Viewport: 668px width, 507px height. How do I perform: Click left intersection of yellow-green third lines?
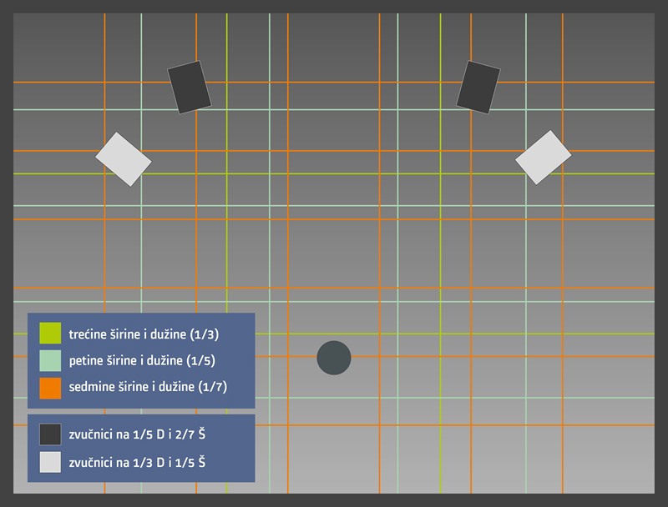point(226,173)
